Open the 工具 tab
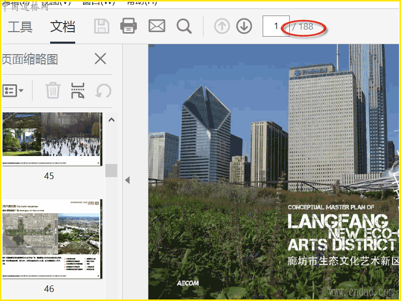 [20, 27]
